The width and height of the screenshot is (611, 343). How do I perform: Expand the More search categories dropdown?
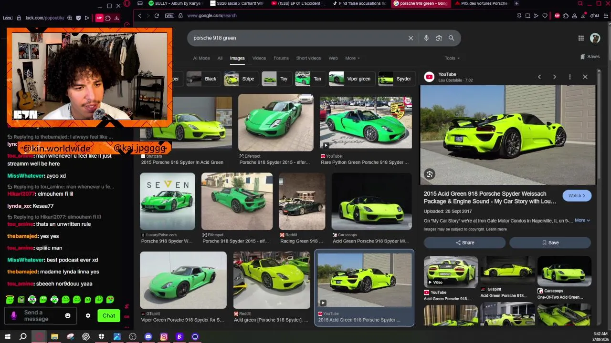point(352,58)
